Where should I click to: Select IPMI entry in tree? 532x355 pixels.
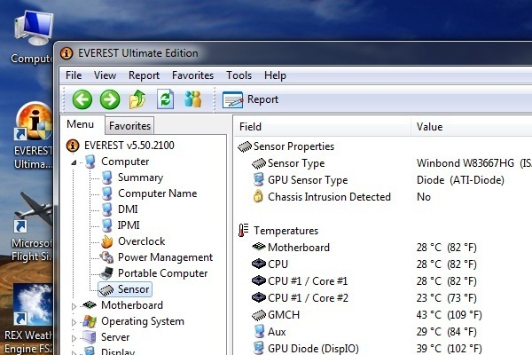(x=121, y=225)
